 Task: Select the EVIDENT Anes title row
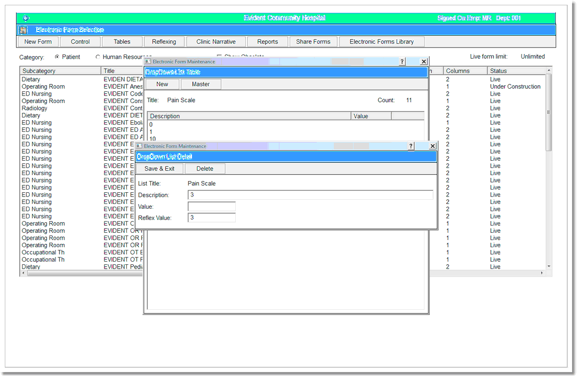pyautogui.click(x=123, y=87)
